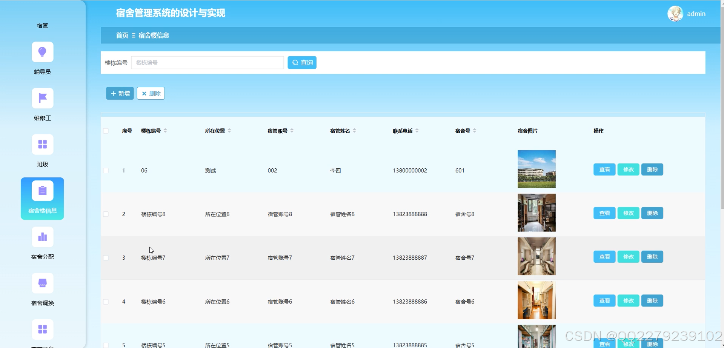The width and height of the screenshot is (724, 348).
Task: Click the magnifier icon in 查询 button
Action: tap(295, 63)
